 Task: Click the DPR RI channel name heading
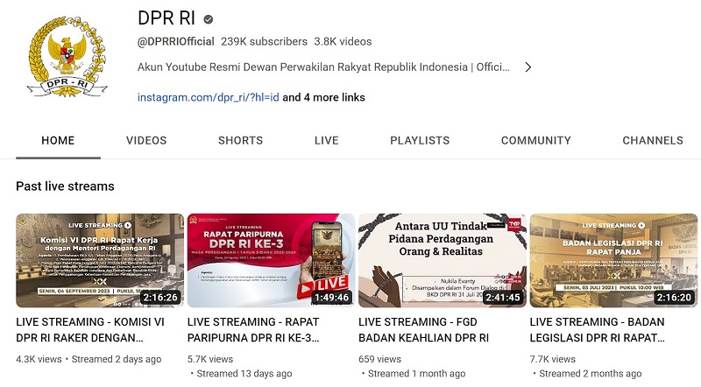[x=166, y=18]
